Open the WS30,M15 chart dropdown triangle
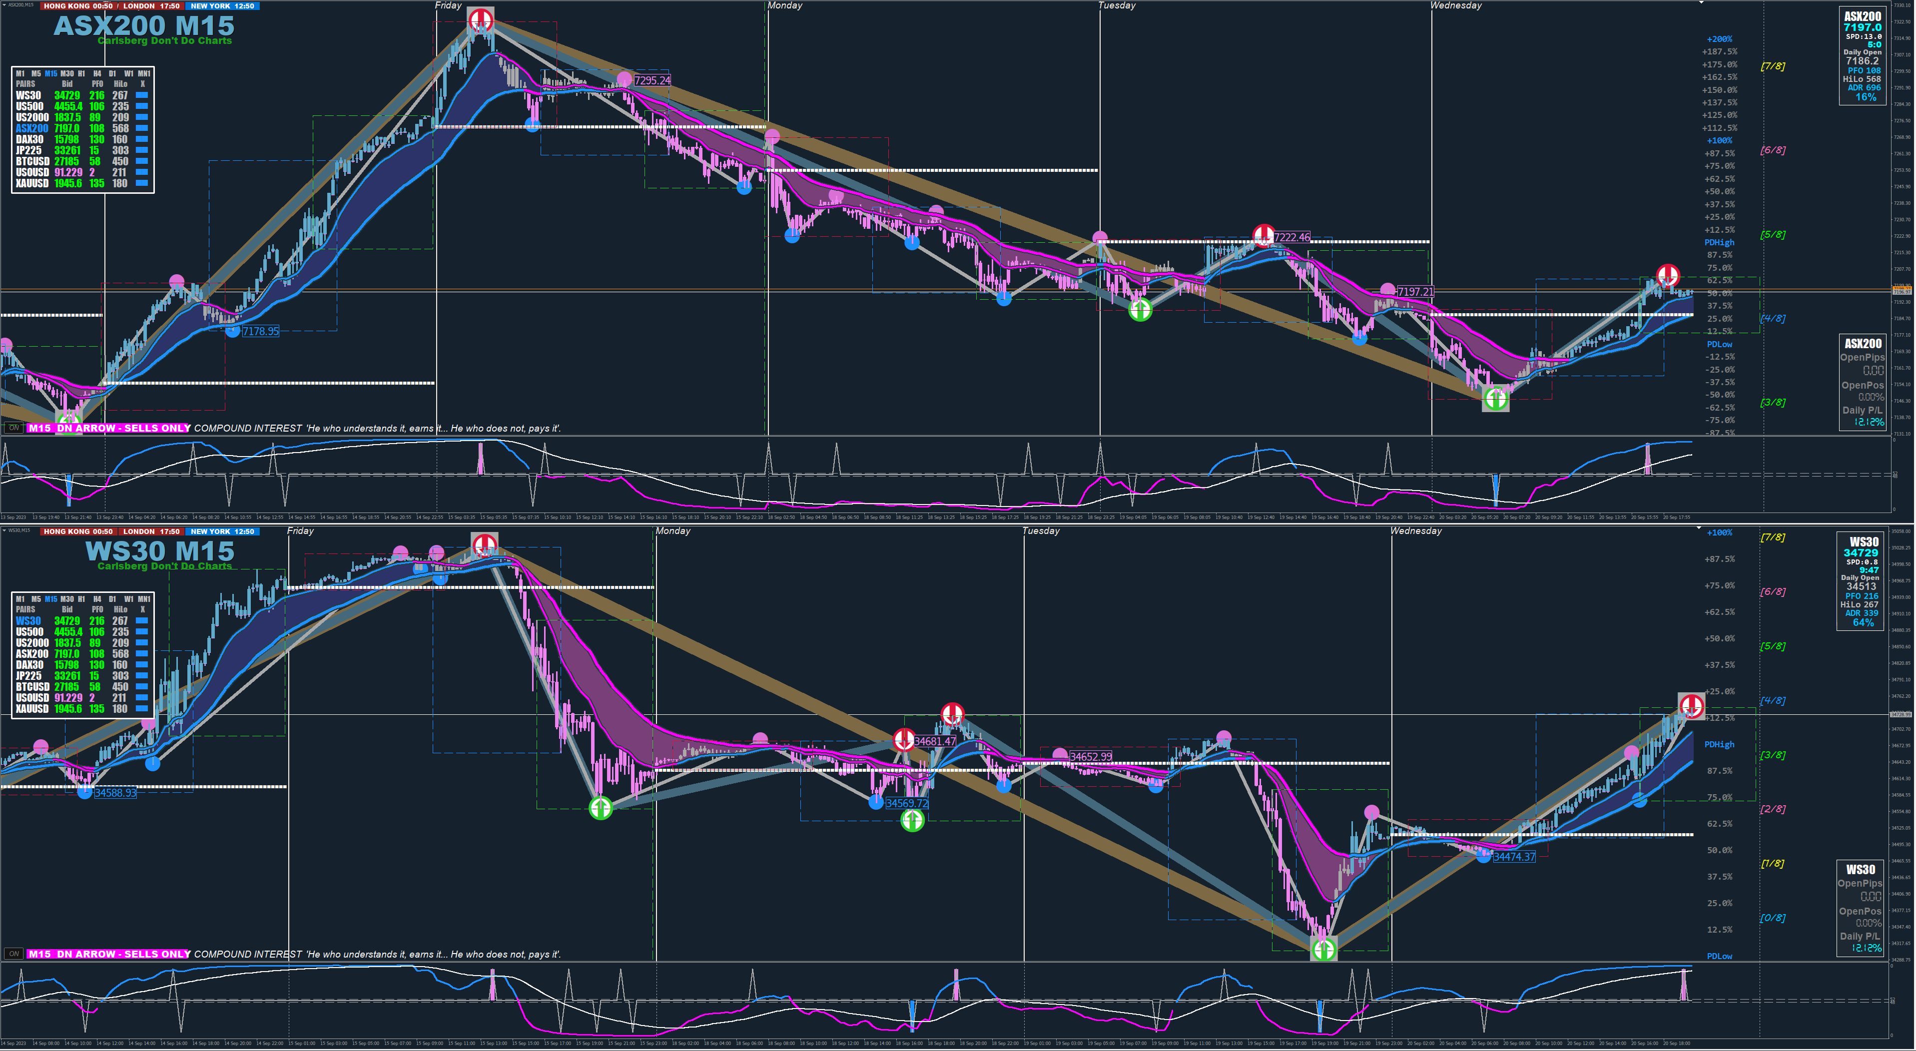Screen dimensions: 1916x1051 pos(3,530)
